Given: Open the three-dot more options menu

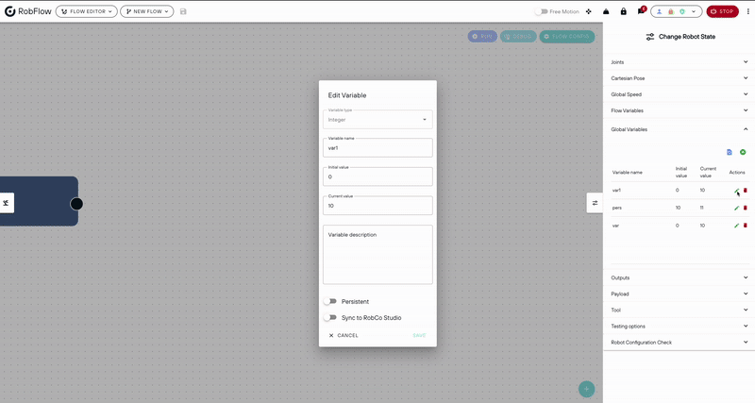Looking at the screenshot, I should tap(747, 11).
